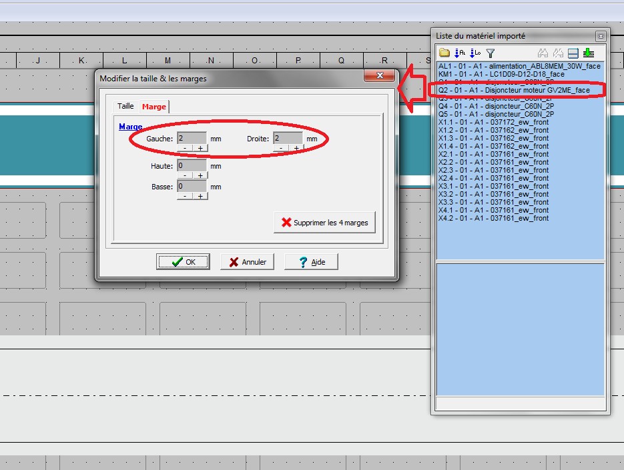The width and height of the screenshot is (624, 470).
Task: Sort list with the 'Lo' sort arrow icon
Action: (475, 53)
